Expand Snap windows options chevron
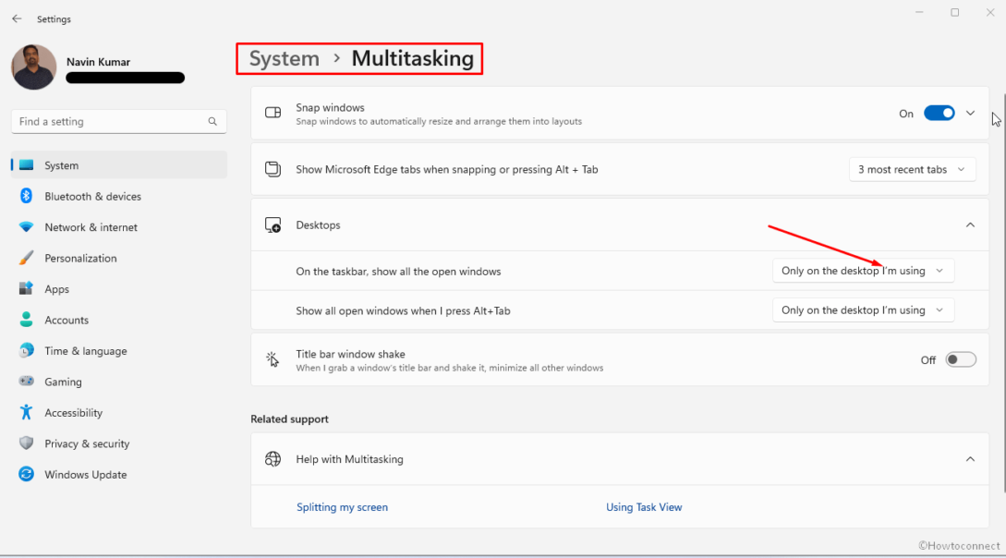1006x558 pixels. coord(970,113)
